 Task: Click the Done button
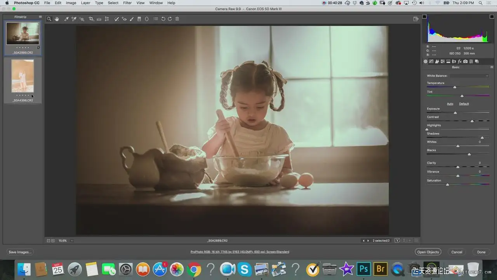point(481,252)
